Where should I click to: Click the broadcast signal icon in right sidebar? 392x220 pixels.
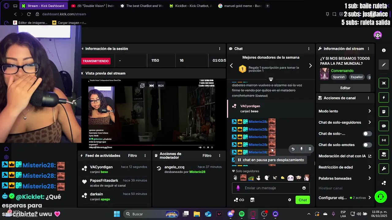tap(384, 140)
